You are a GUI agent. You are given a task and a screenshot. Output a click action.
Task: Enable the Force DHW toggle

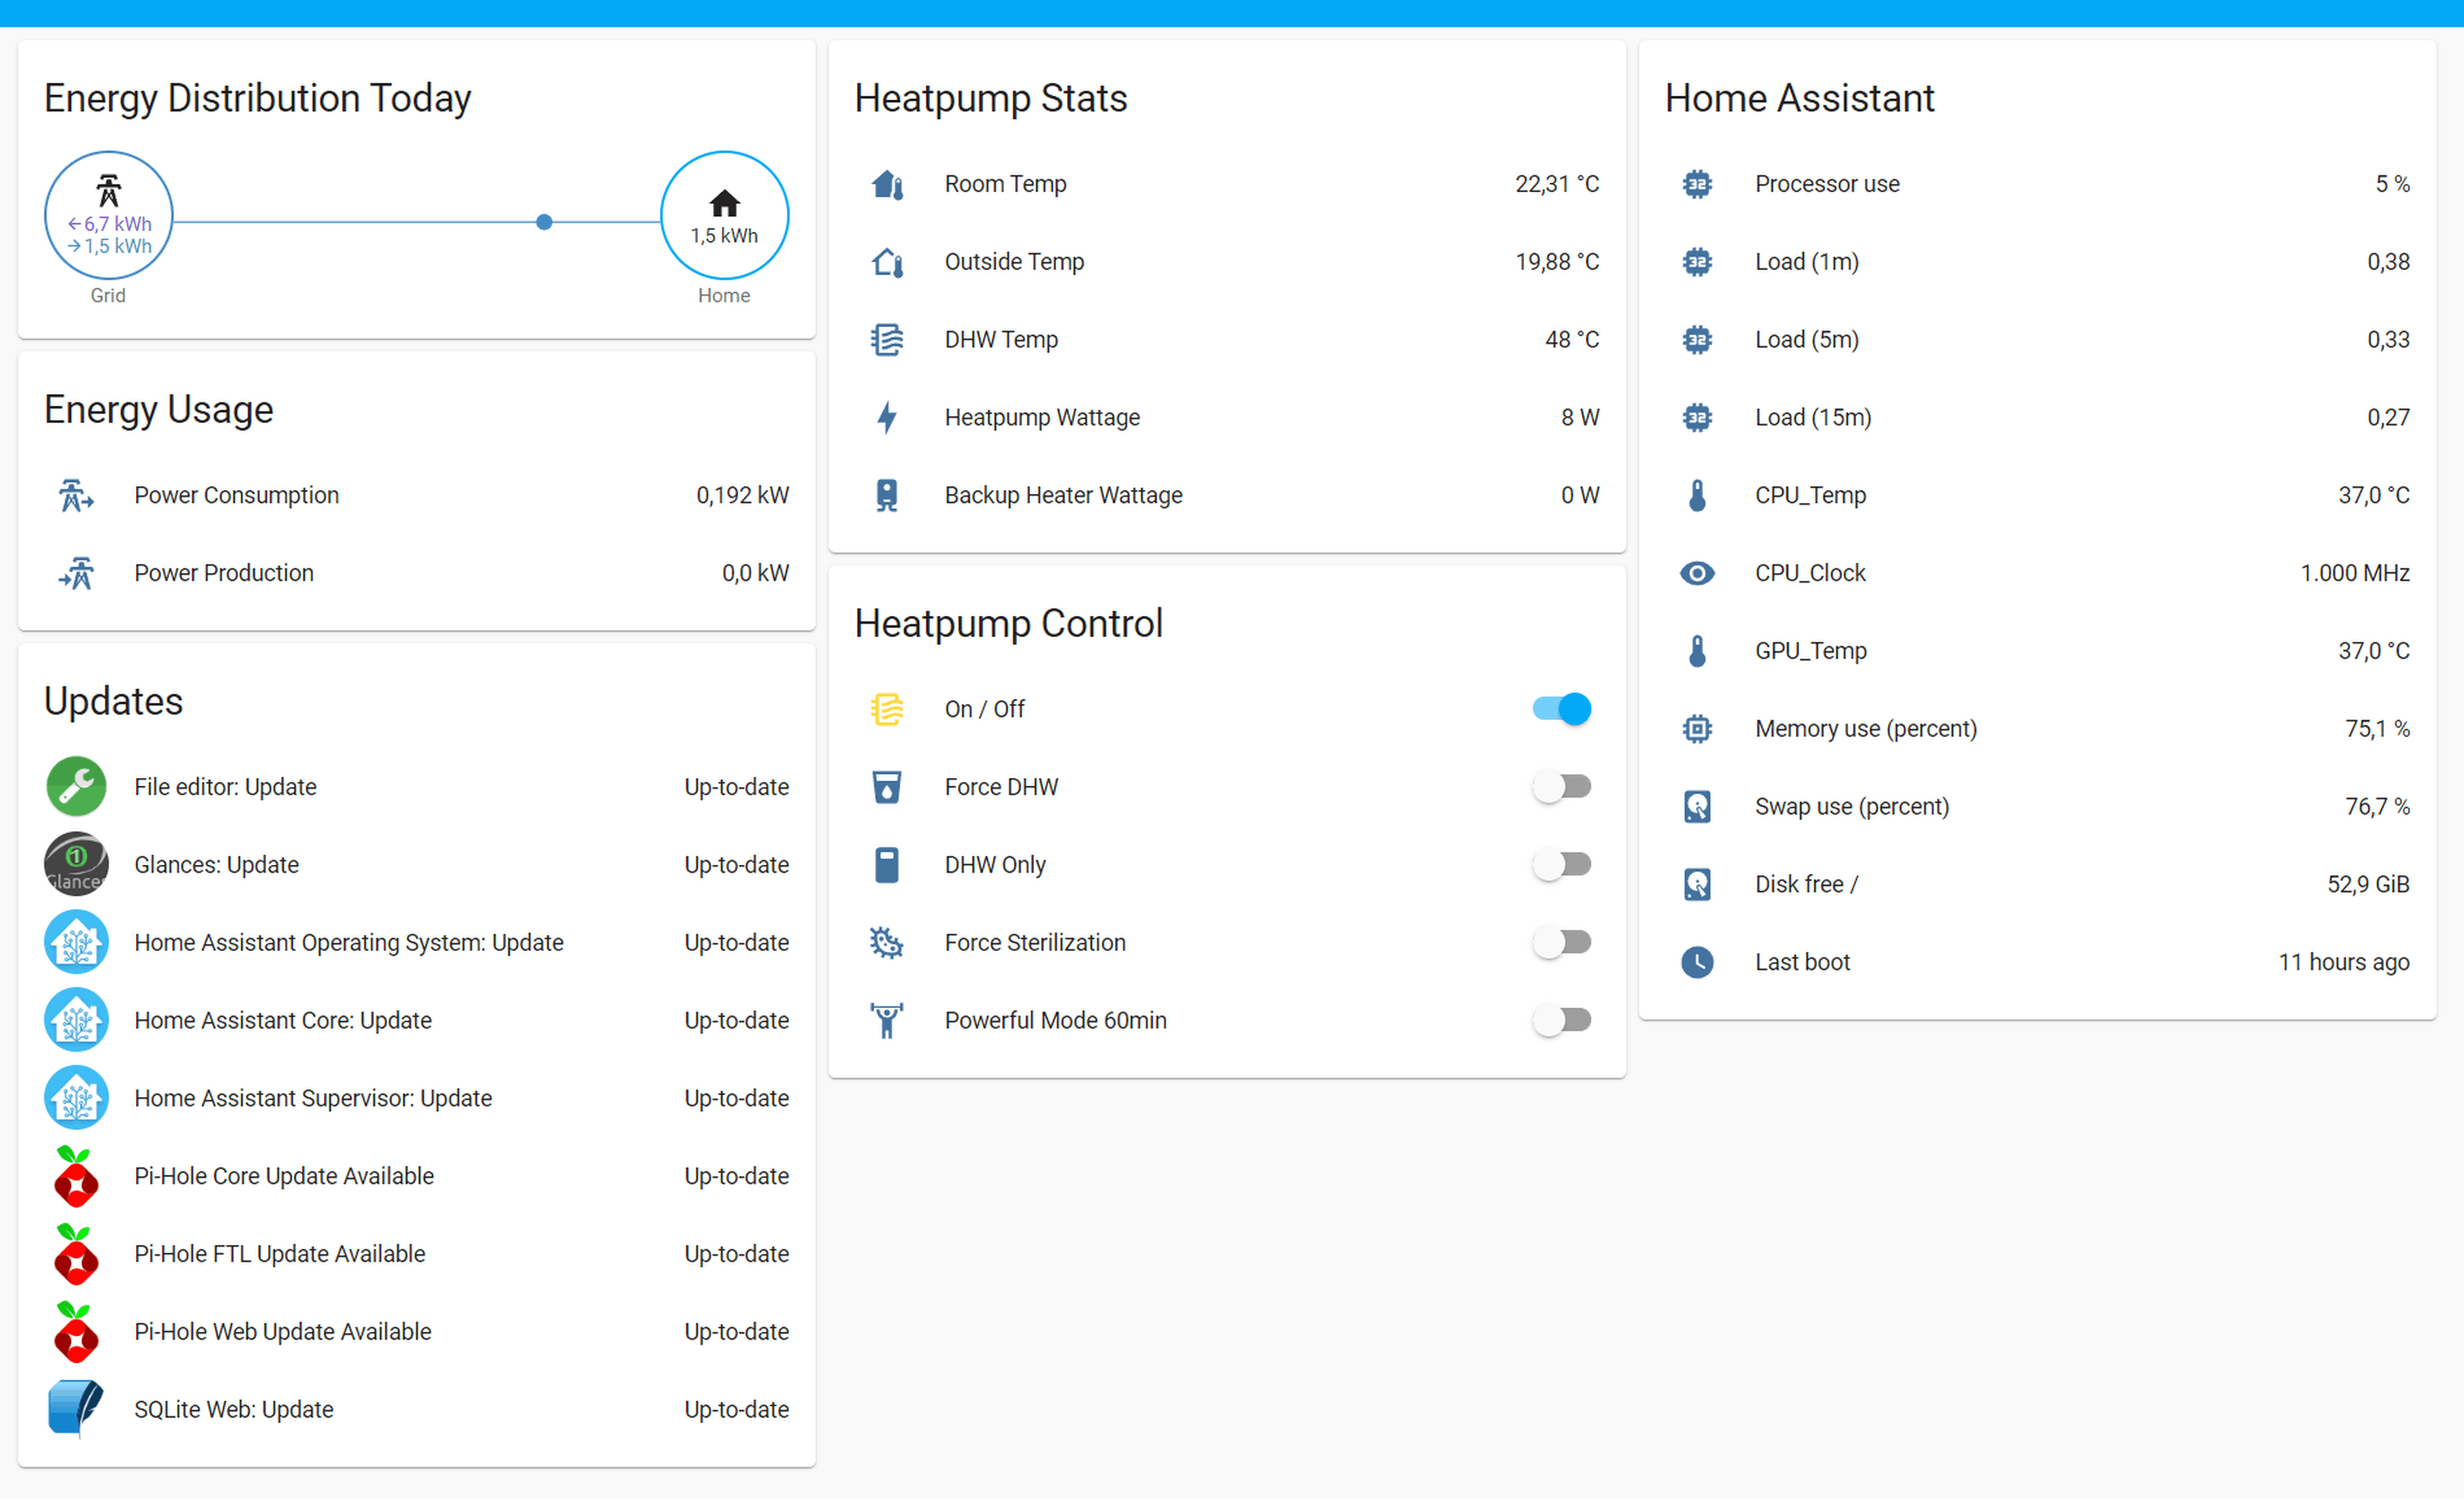(x=1561, y=787)
